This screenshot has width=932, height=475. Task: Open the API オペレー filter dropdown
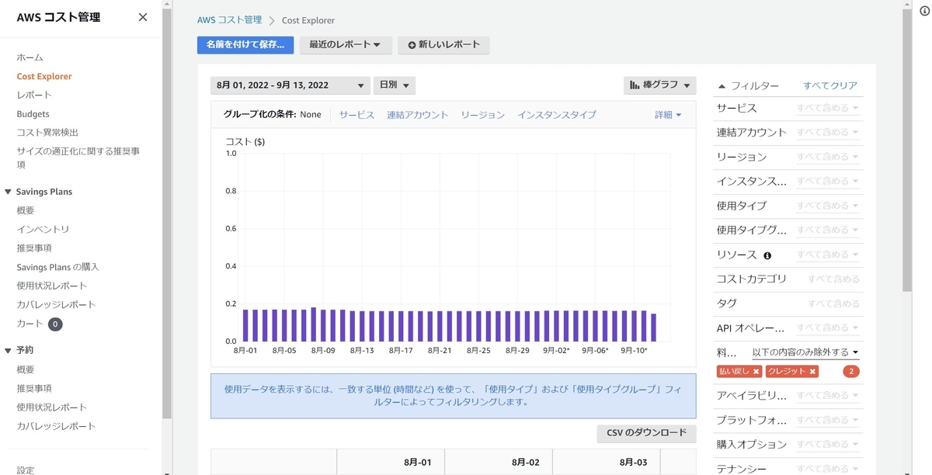[828, 328]
